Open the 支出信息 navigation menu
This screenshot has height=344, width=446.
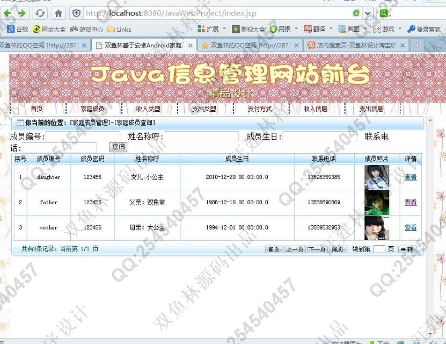(x=371, y=109)
